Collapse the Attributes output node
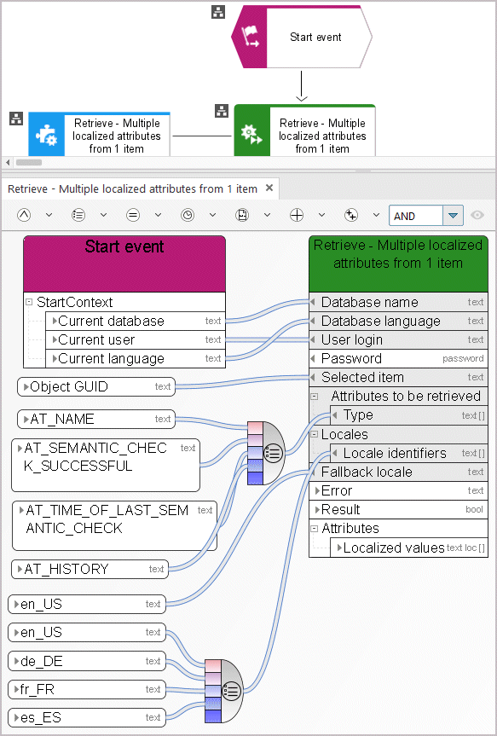 (315, 529)
